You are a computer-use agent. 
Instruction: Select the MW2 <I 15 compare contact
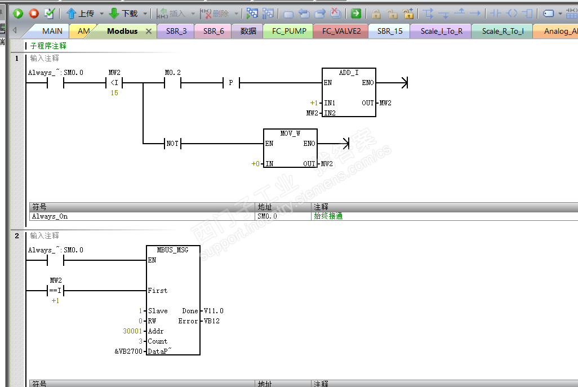point(114,83)
